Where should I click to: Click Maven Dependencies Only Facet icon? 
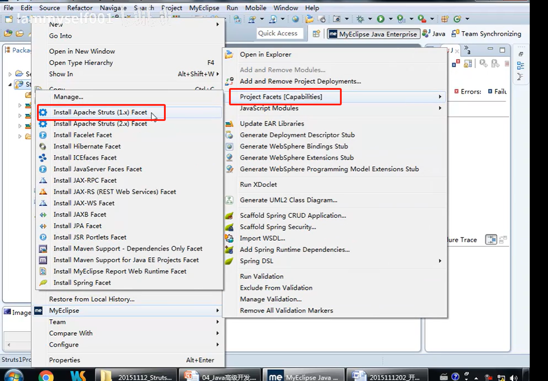pyautogui.click(x=43, y=249)
